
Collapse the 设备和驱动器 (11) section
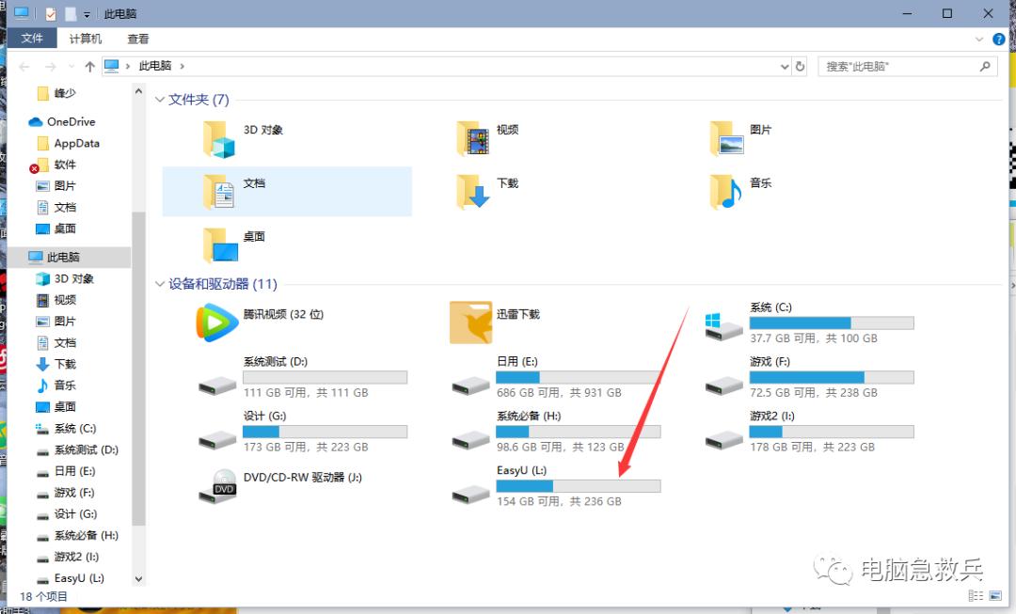[160, 284]
